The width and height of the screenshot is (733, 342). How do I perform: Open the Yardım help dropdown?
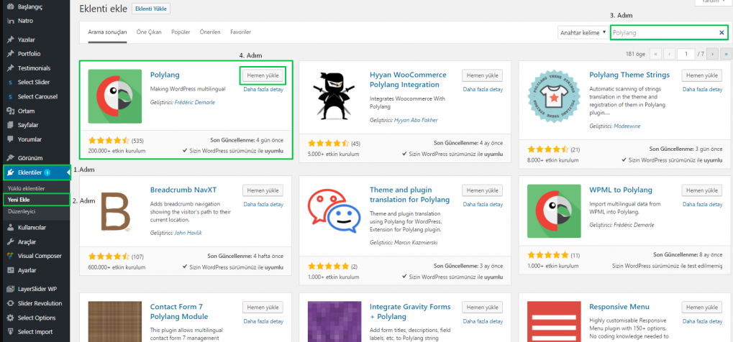pyautogui.click(x=715, y=1)
